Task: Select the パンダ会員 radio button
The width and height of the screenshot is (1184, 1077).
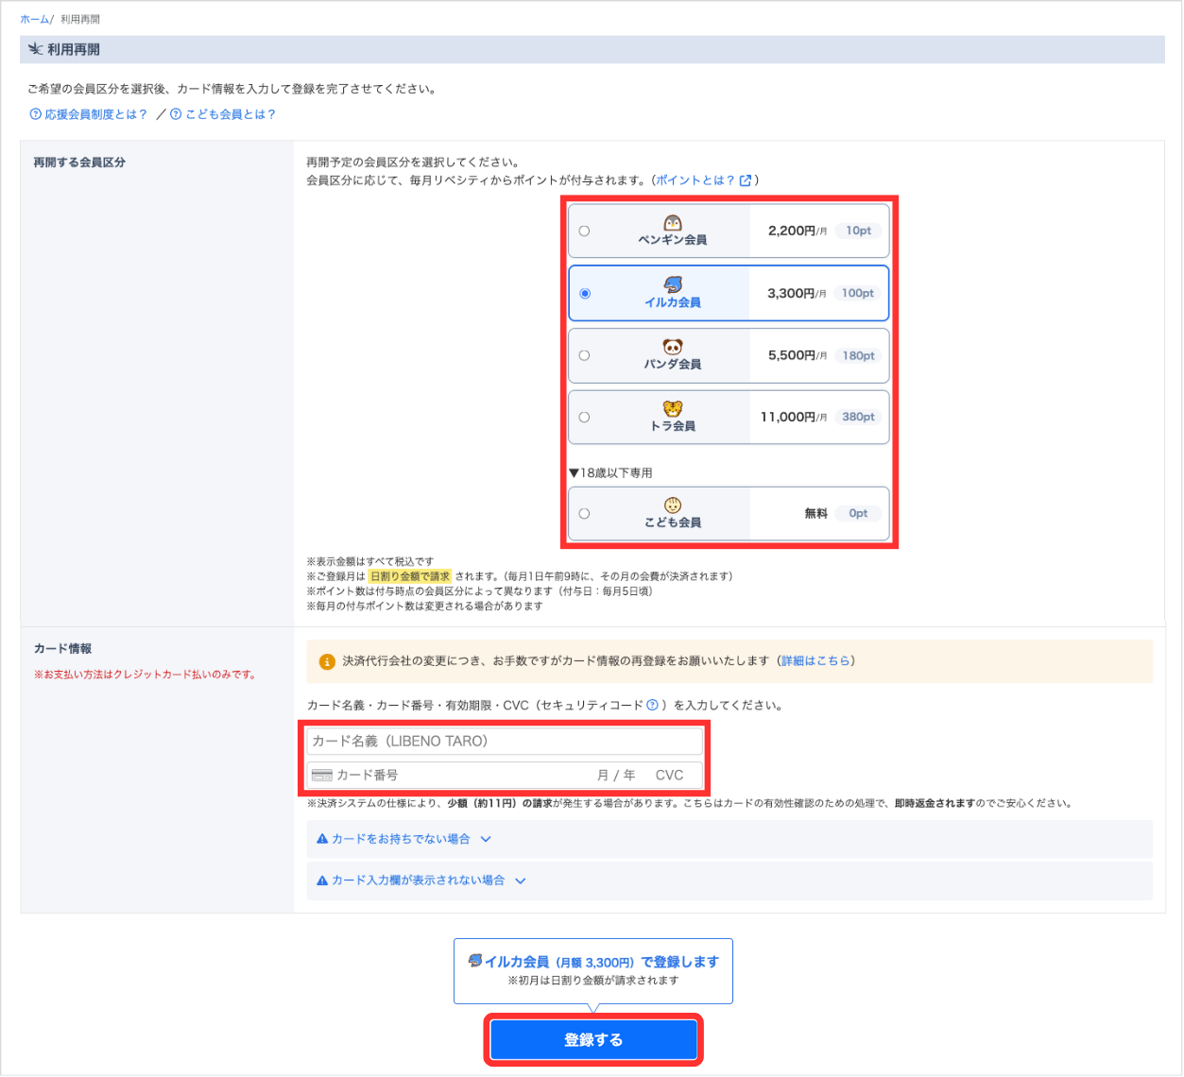Action: coord(584,355)
